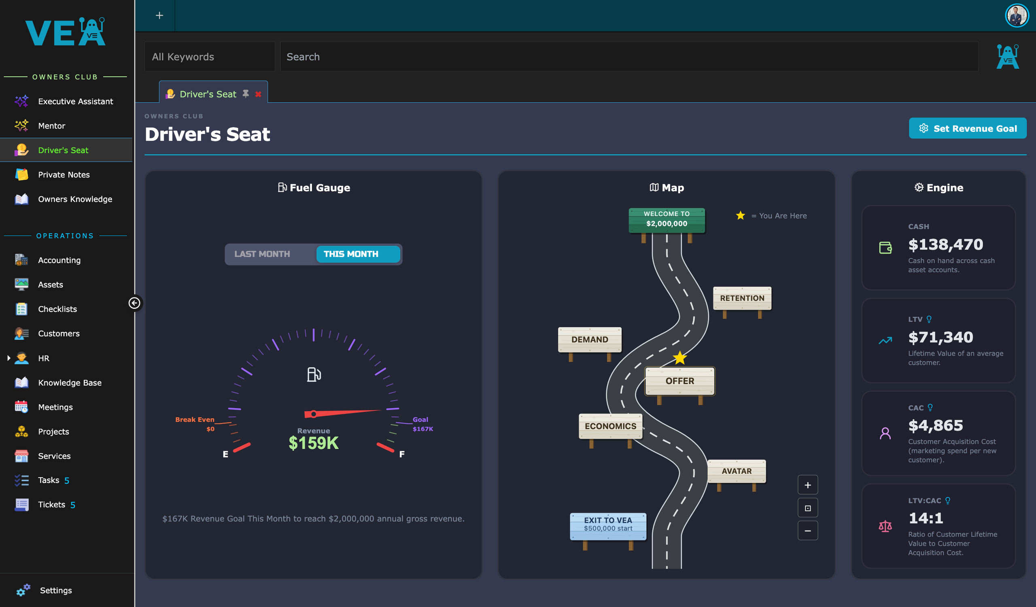Viewport: 1036px width, 607px height.
Task: Click the DEMAND road sign
Action: pyautogui.click(x=590, y=339)
